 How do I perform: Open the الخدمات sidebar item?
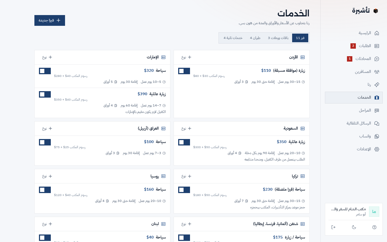tap(354, 98)
